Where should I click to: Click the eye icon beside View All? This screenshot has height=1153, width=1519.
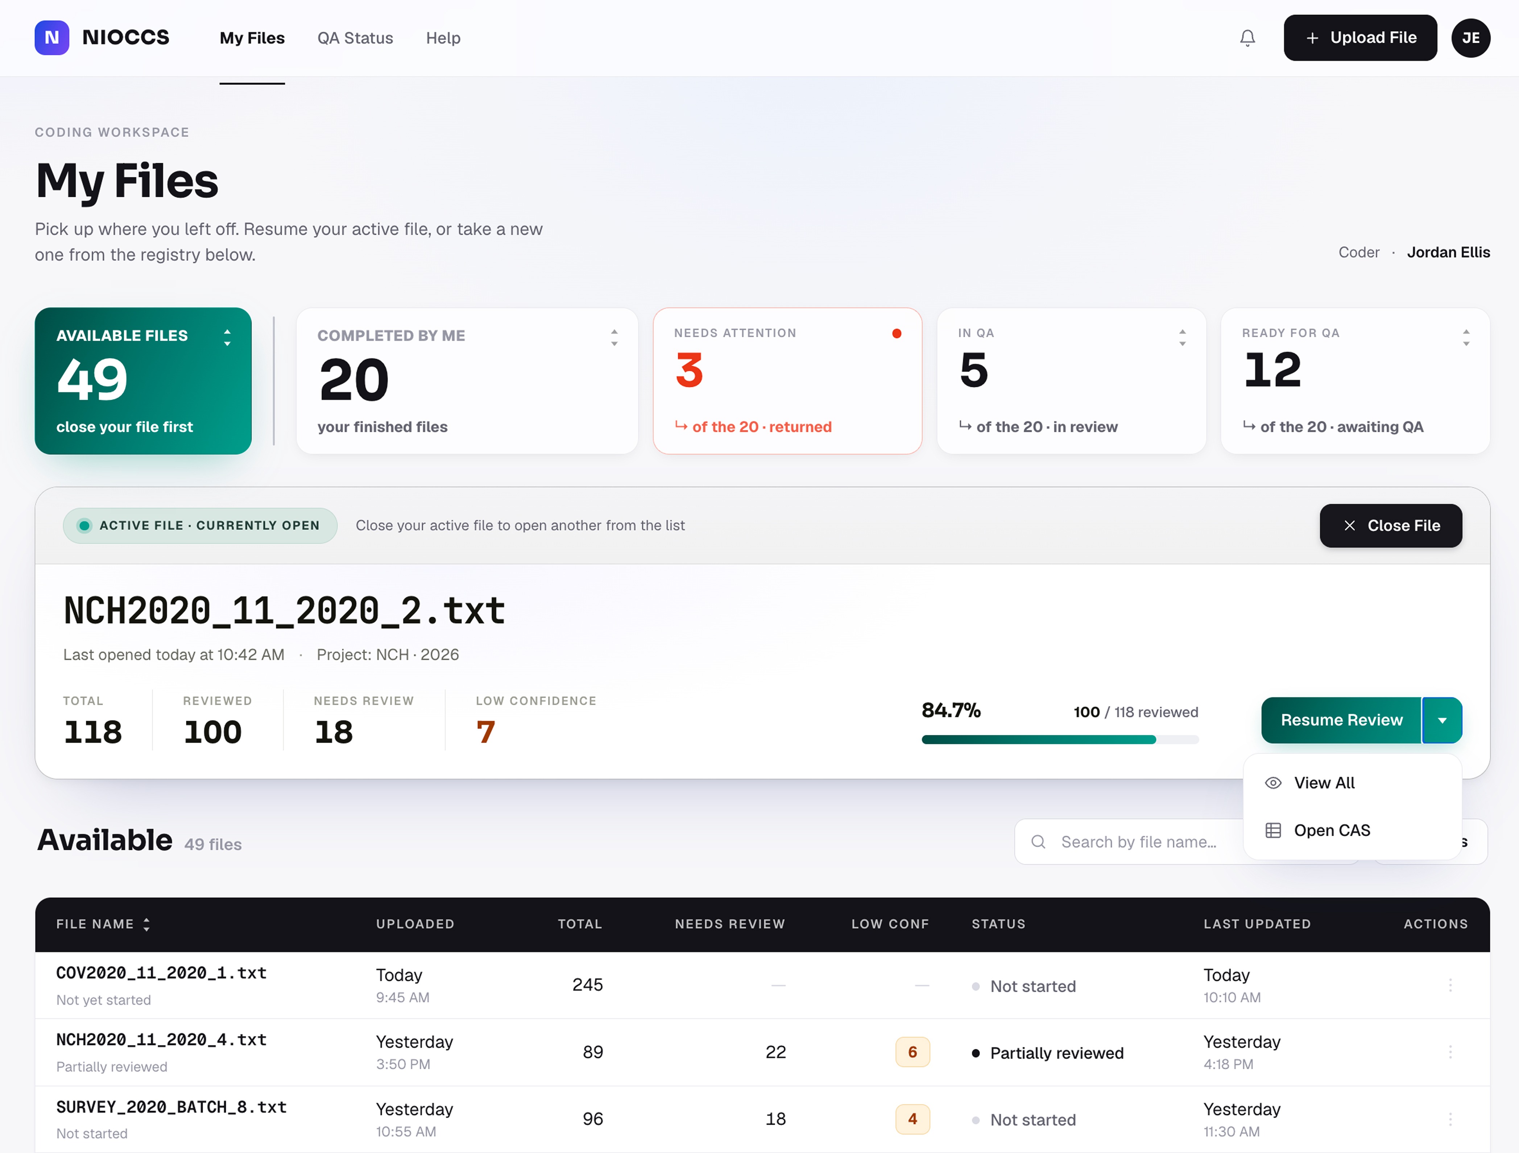click(x=1272, y=783)
